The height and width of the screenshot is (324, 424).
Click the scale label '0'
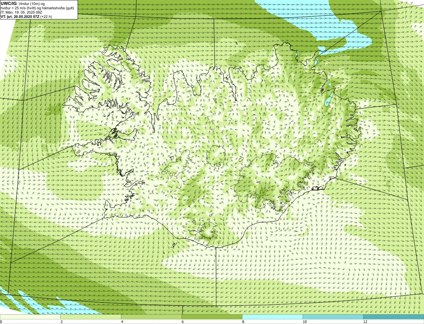point(1,322)
